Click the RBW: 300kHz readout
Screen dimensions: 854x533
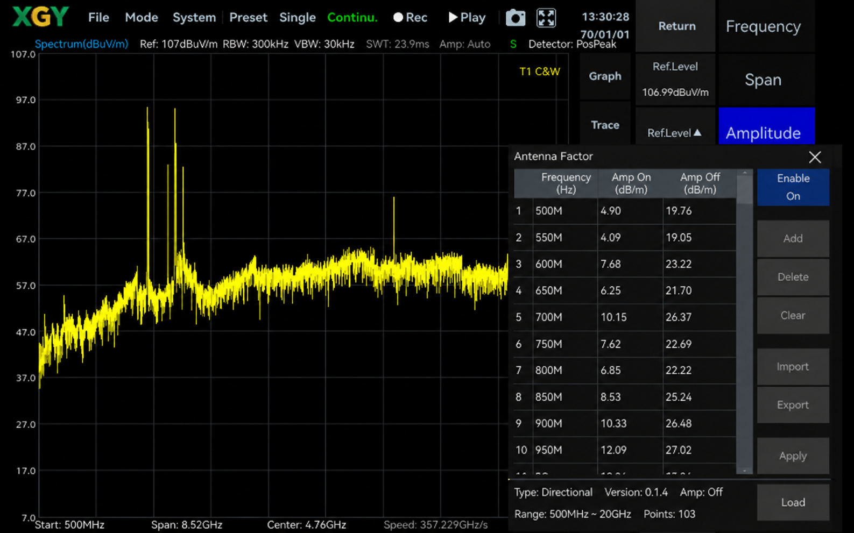point(255,44)
